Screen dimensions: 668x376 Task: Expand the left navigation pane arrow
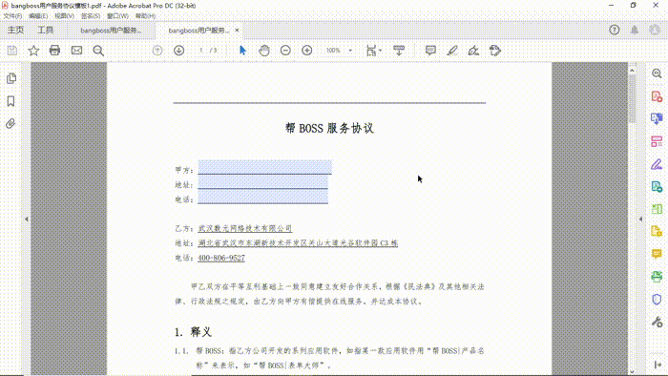click(x=27, y=219)
